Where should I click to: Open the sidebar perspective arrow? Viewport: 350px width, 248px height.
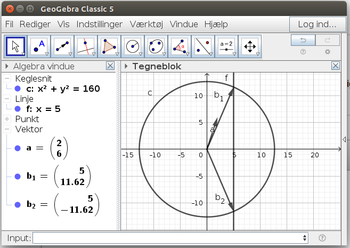(344, 140)
